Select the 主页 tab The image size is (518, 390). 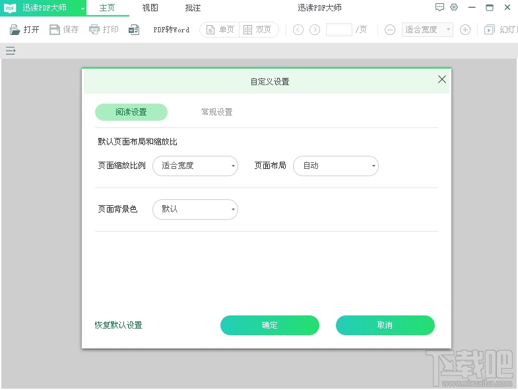(x=108, y=8)
